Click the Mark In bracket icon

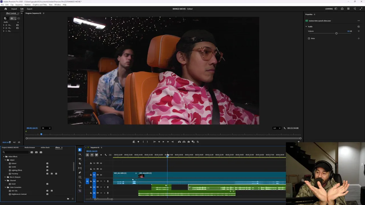click(143, 142)
